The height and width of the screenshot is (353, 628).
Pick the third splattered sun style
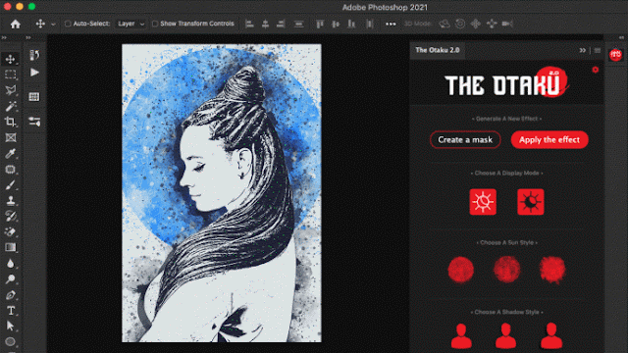pyautogui.click(x=552, y=270)
